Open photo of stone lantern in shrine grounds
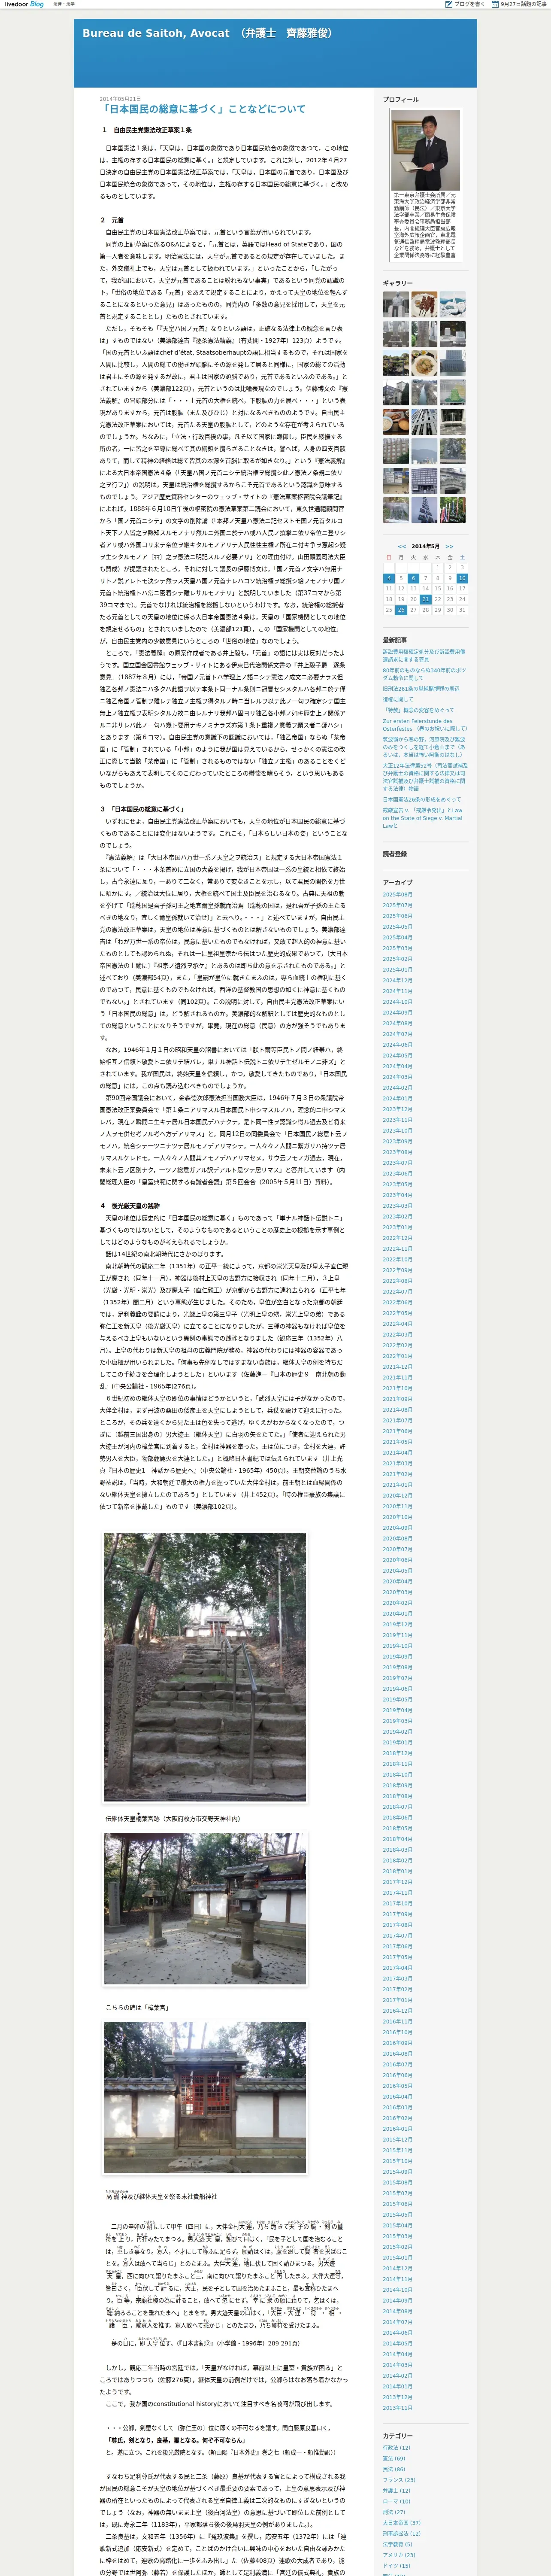The height and width of the screenshot is (2576, 551). coord(205,1909)
